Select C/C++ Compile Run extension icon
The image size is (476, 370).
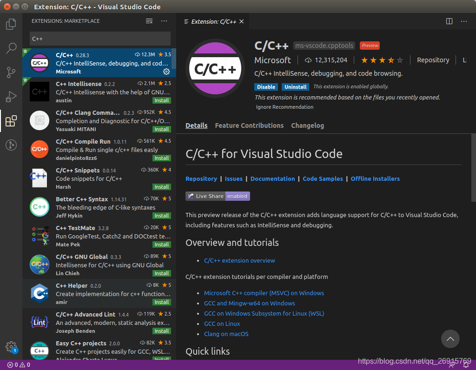[40, 149]
